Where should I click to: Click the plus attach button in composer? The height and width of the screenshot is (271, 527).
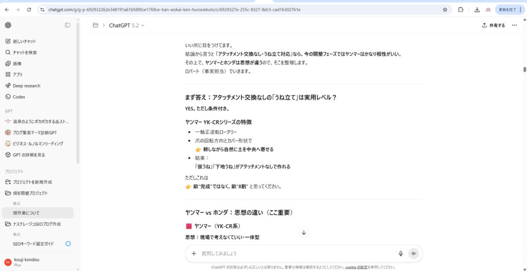(194, 253)
